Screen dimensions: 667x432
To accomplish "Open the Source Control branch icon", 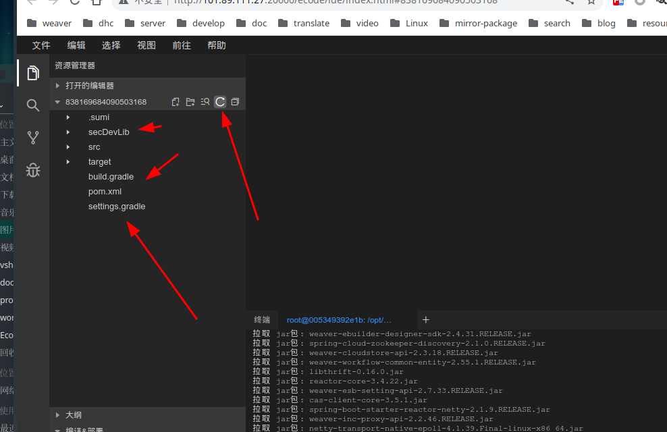I will tap(33, 137).
